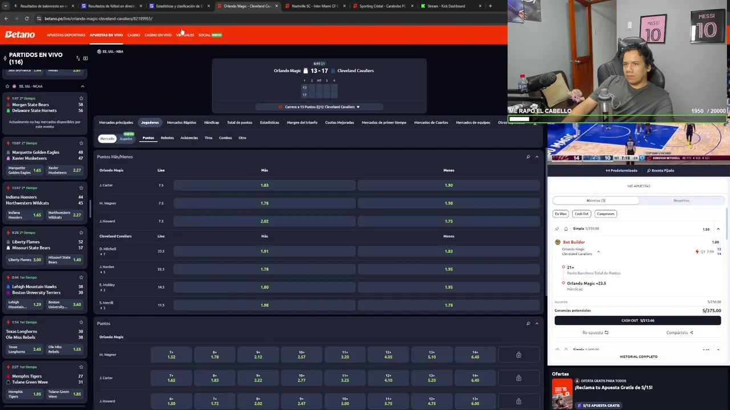Toggle the En Vivo filter chip

(x=561, y=214)
